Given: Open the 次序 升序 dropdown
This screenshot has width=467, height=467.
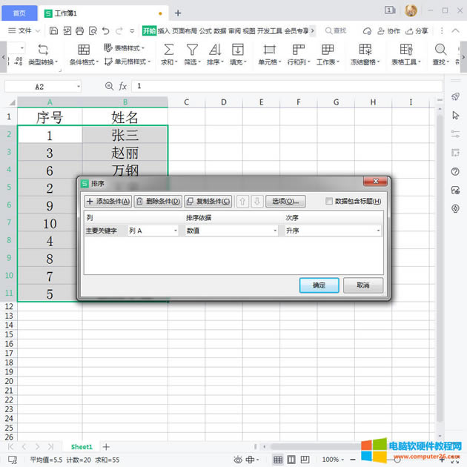Looking at the screenshot, I should coord(332,231).
